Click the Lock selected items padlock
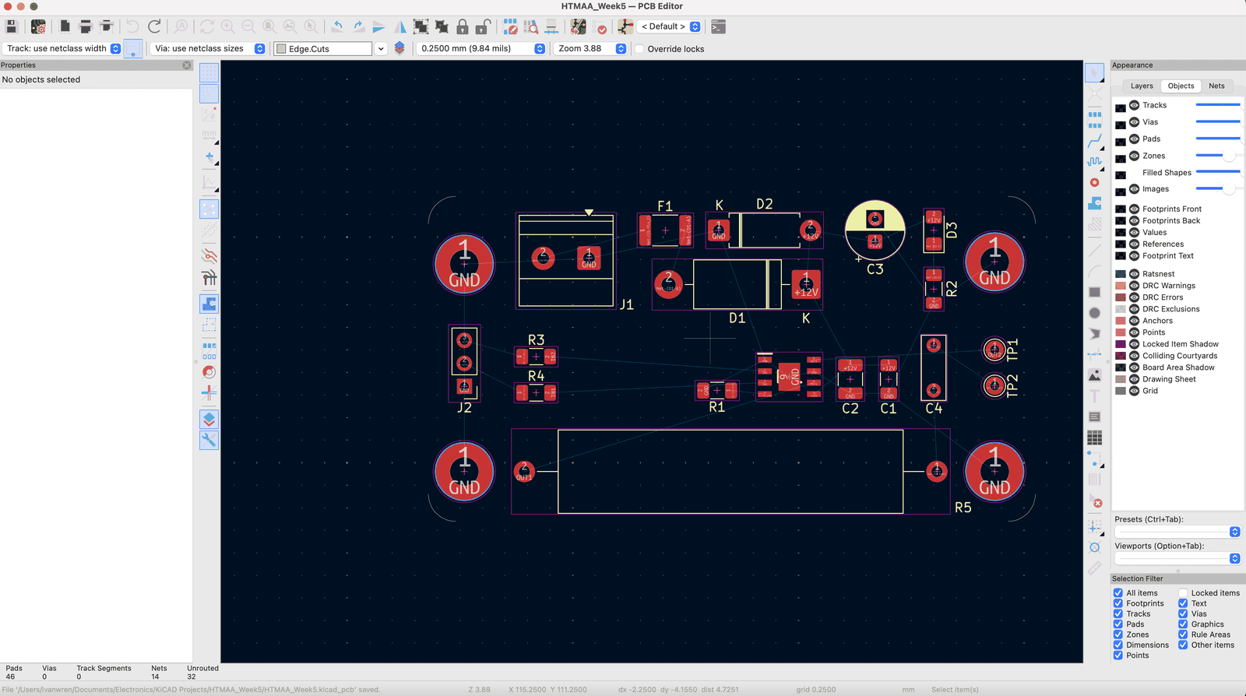Viewport: 1246px width, 696px height. pyautogui.click(x=463, y=26)
